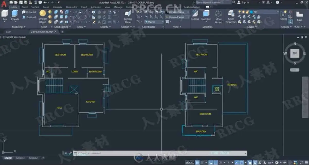Viewport: 309px width, 165px height.
Task: Select the Box modeling tool
Action: tap(5, 16)
